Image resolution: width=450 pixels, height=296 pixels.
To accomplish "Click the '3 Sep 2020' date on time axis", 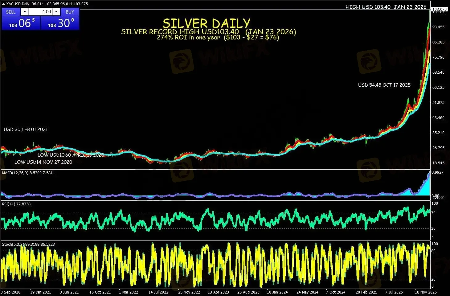I will pos(10,292).
